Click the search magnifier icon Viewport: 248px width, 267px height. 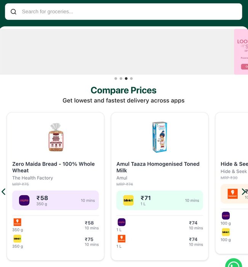point(13,12)
